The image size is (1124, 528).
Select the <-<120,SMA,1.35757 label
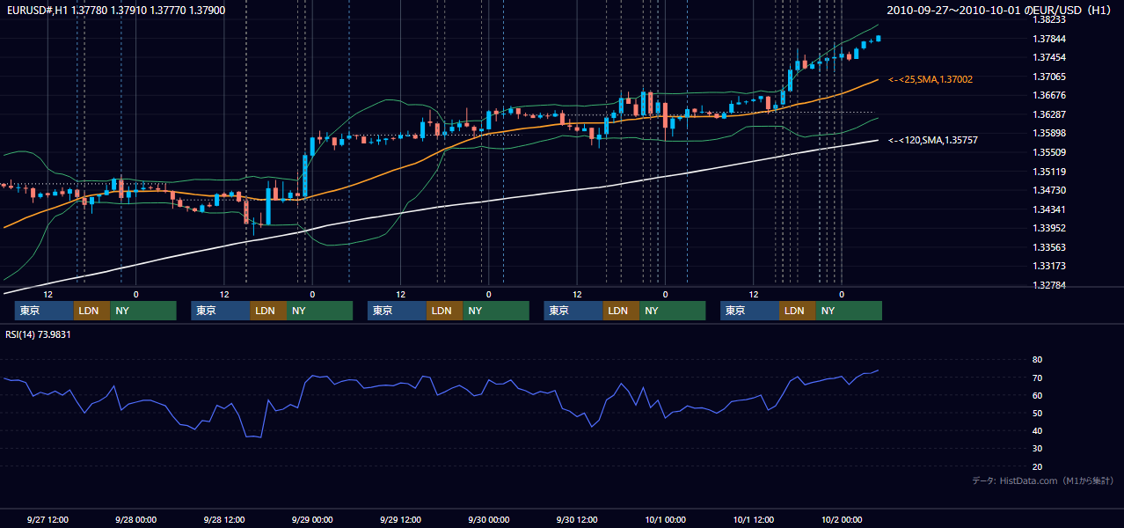click(933, 140)
